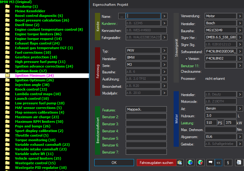Click the Kundennr. input field

(x=143, y=23)
